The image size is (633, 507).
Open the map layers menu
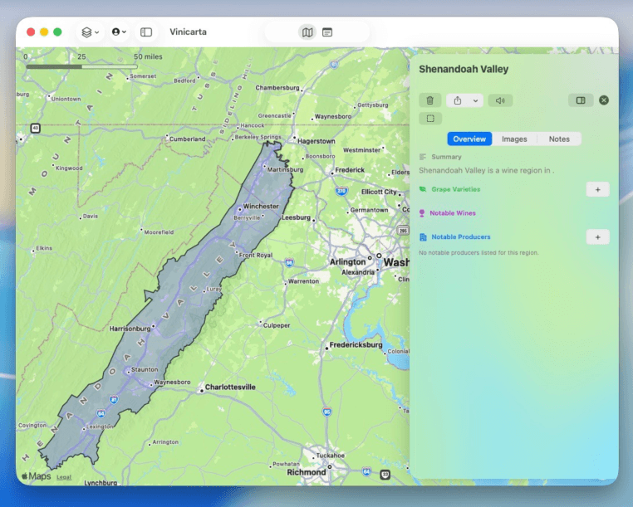click(x=90, y=32)
